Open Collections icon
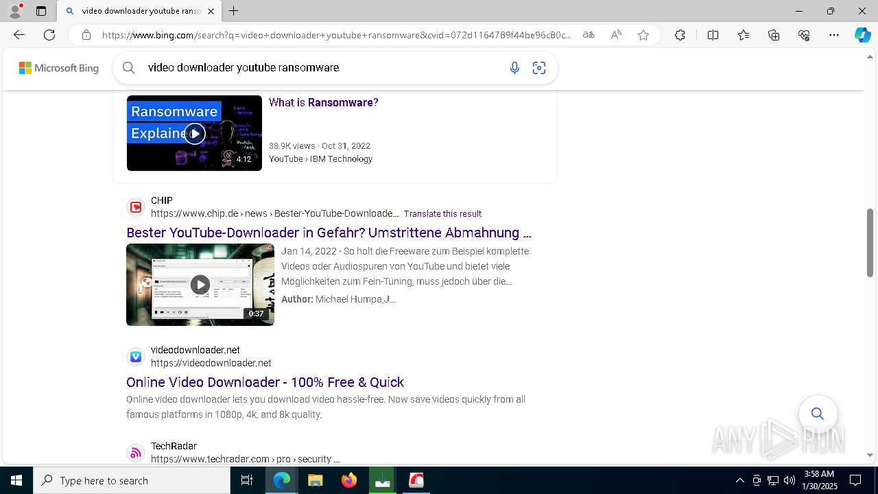This screenshot has width=878, height=494. pyautogui.click(x=774, y=35)
